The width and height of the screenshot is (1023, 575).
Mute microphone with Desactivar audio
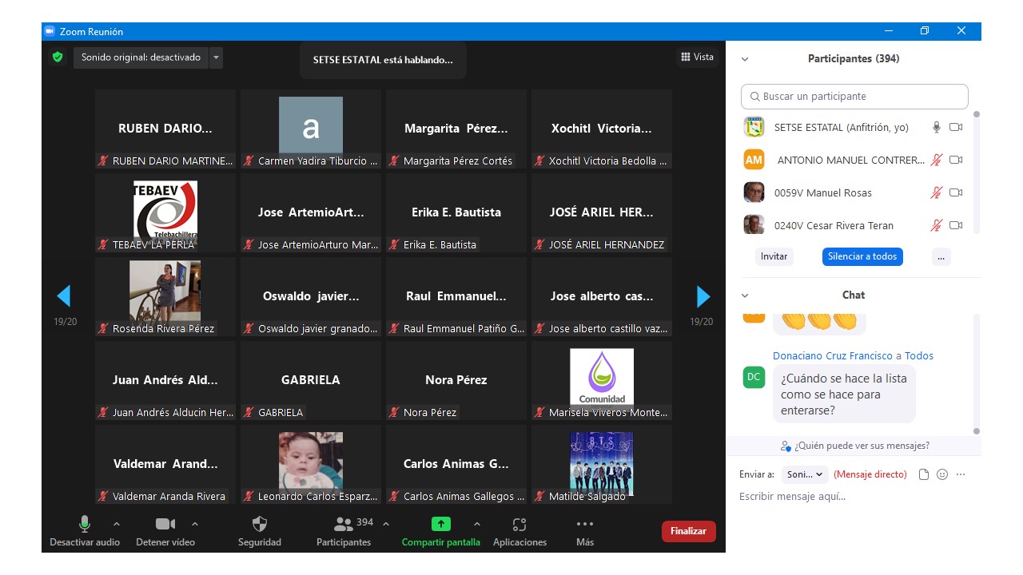point(84,525)
